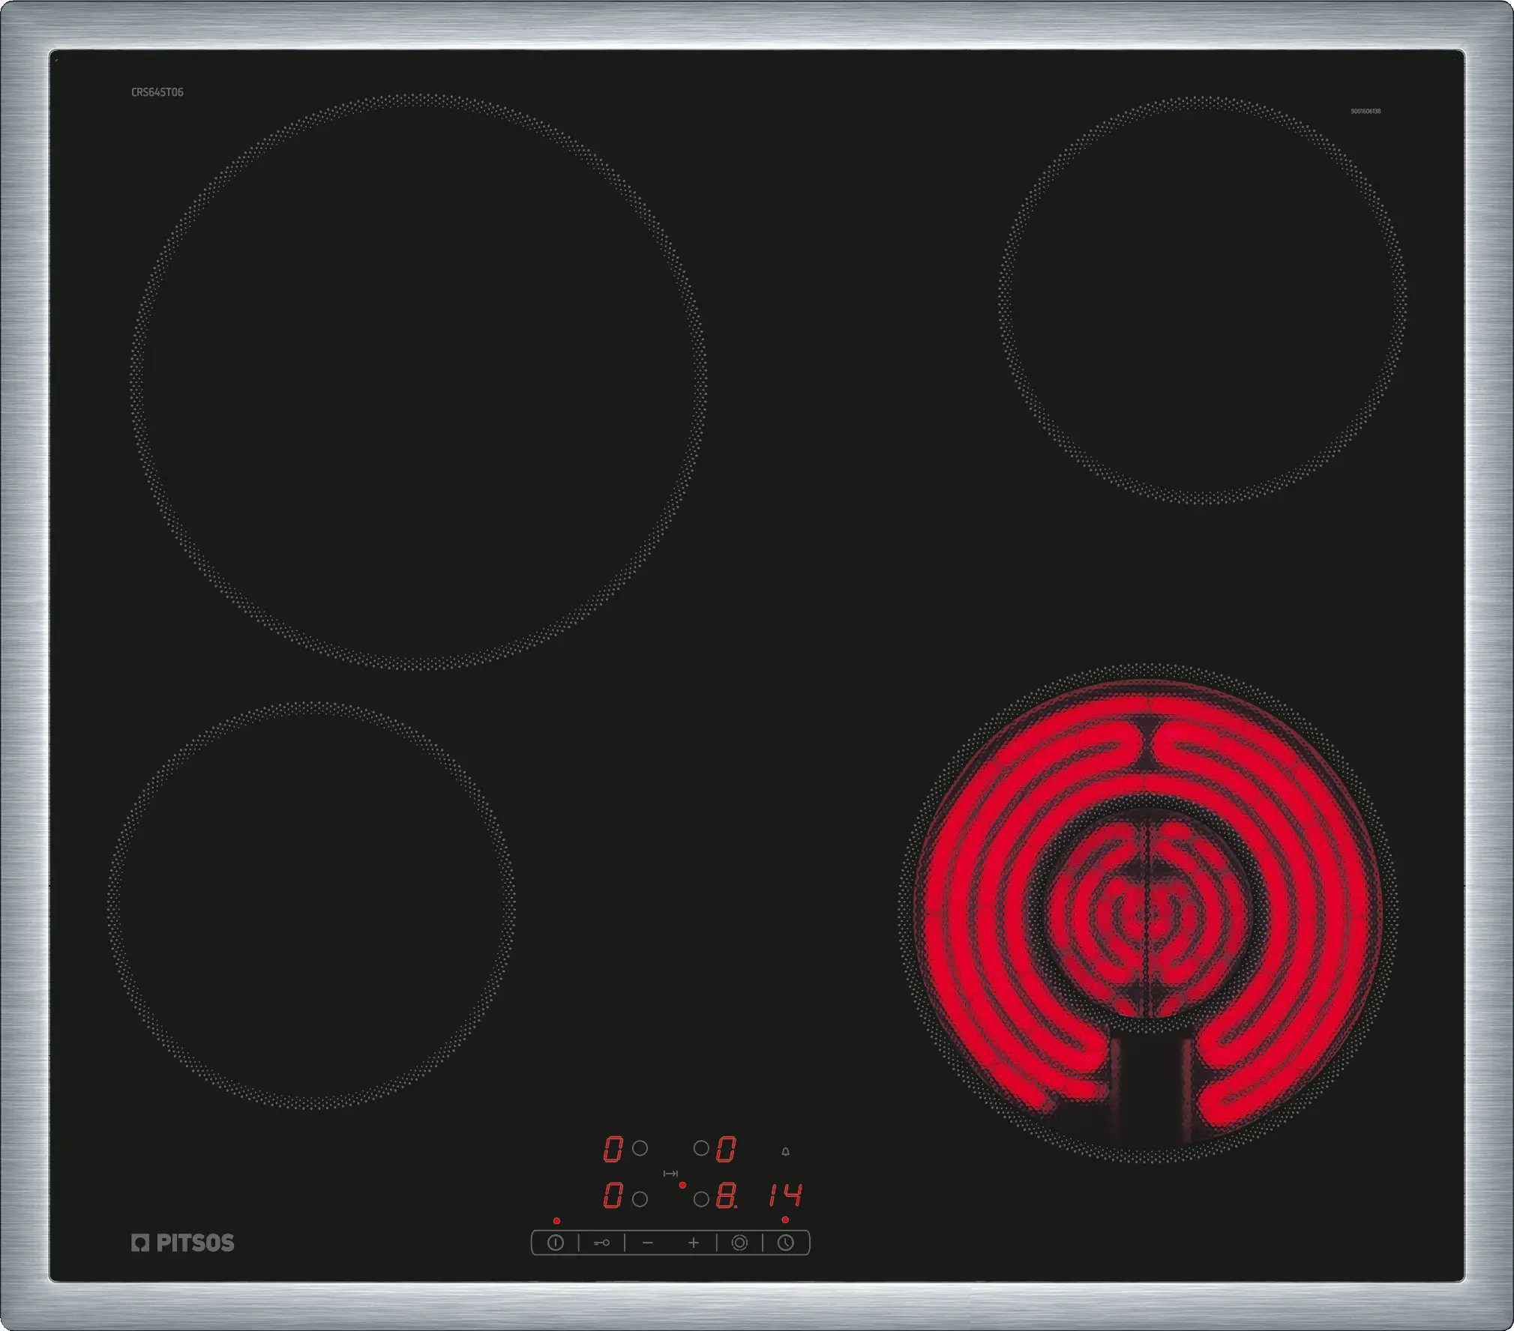The width and height of the screenshot is (1514, 1331).
Task: Tap the dual-ring zone extension icon
Action: pos(739,1243)
